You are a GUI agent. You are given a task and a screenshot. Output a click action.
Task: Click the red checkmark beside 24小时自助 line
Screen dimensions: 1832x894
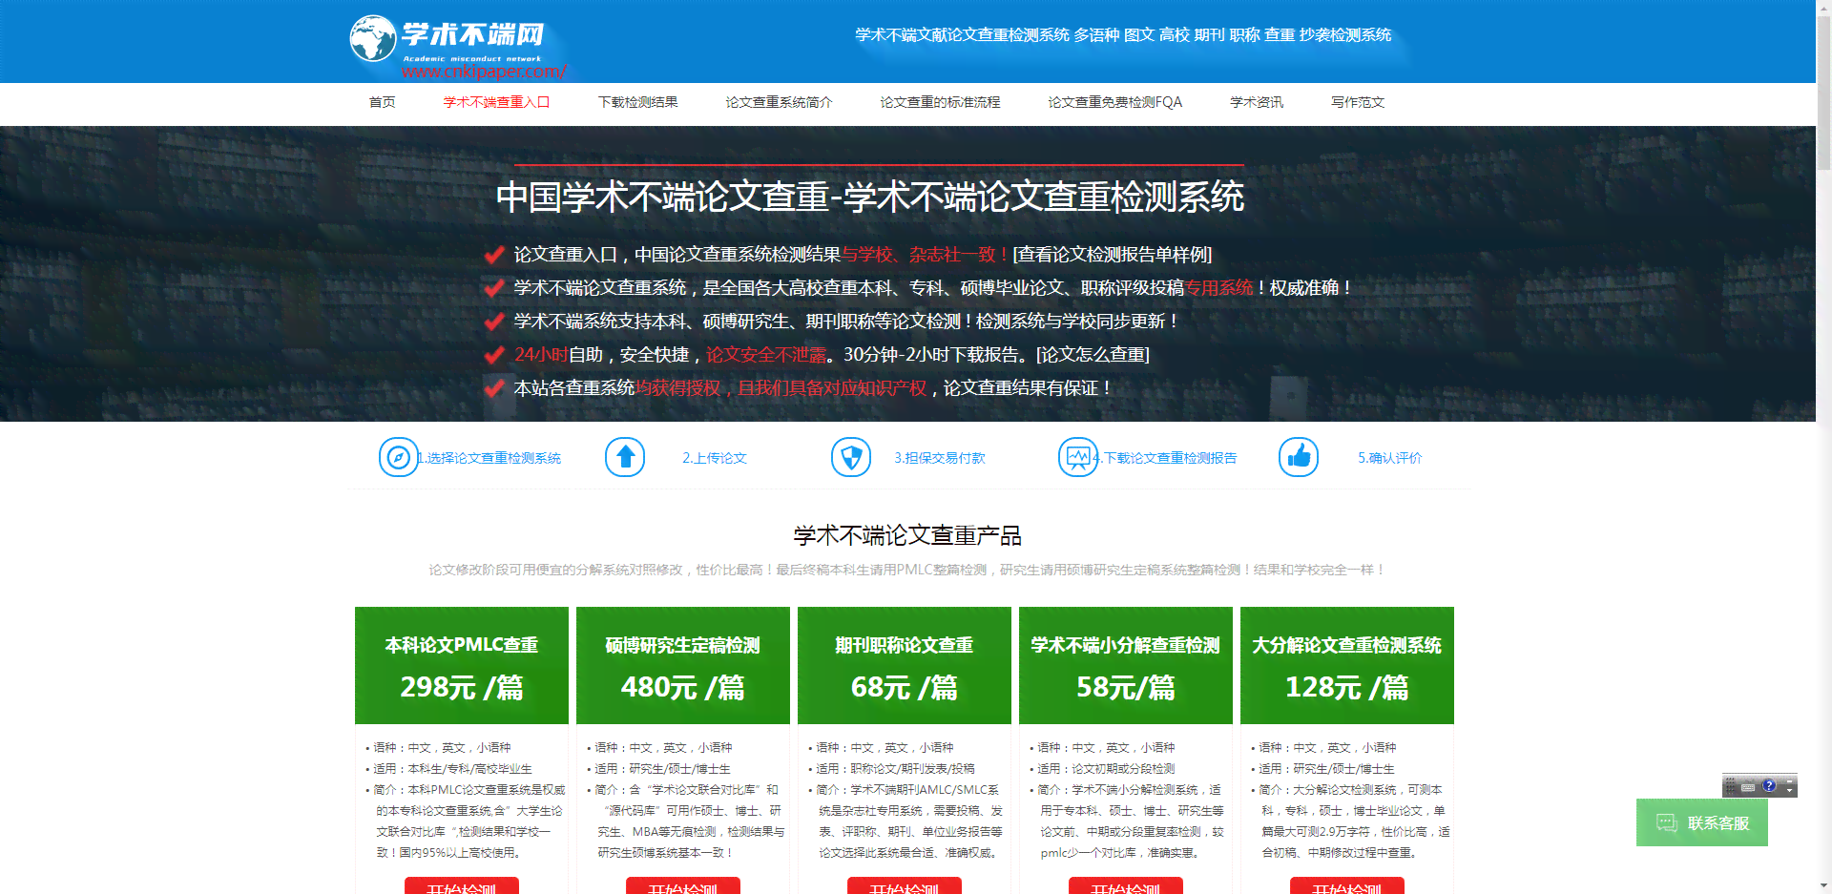coord(494,355)
